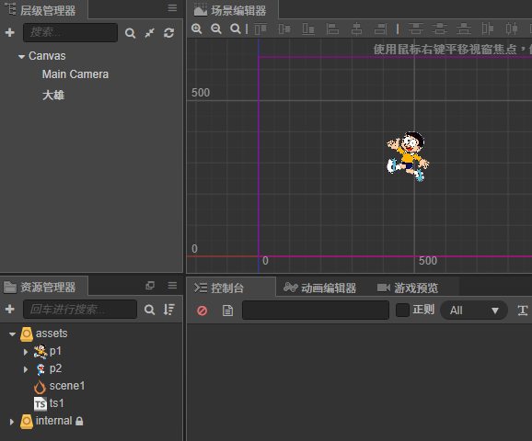Align selected nodes to horizontal center
The width and height of the screenshot is (532, 441).
[356, 28]
